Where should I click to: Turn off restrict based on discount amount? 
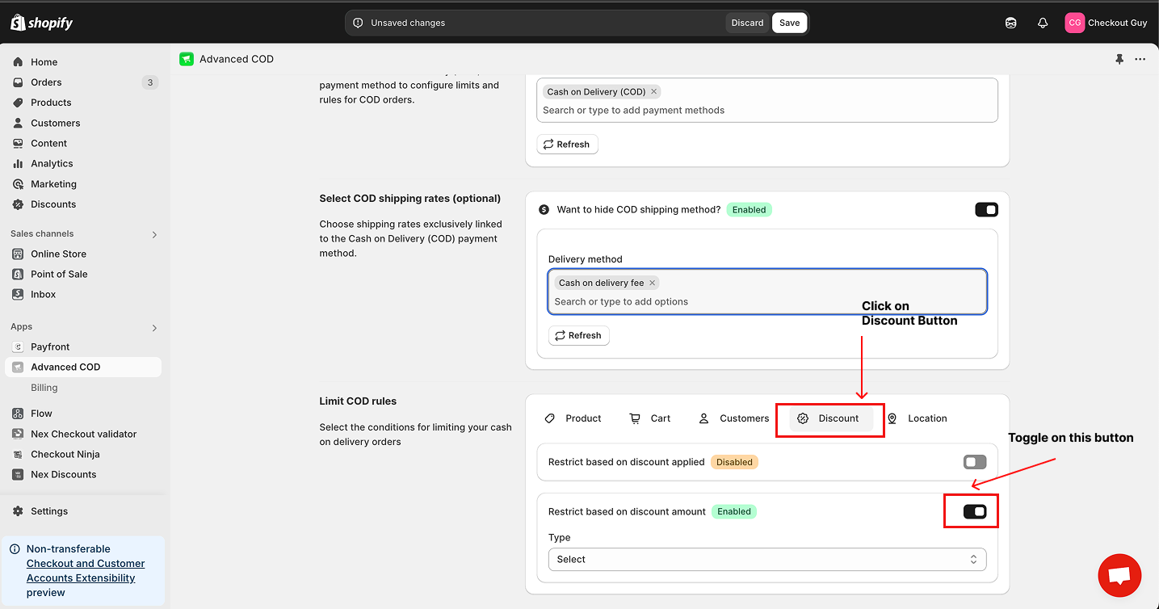tap(975, 511)
